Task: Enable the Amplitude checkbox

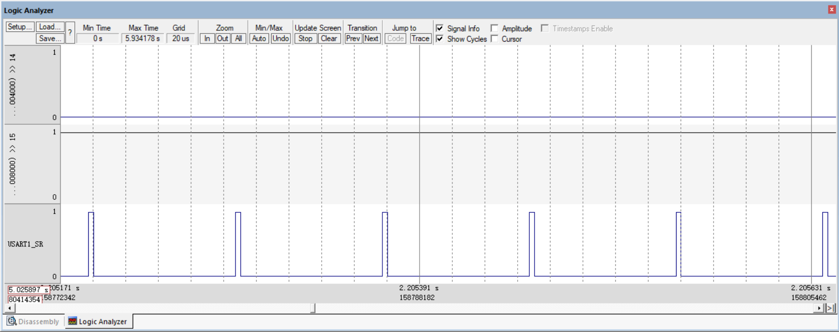Action: 494,28
